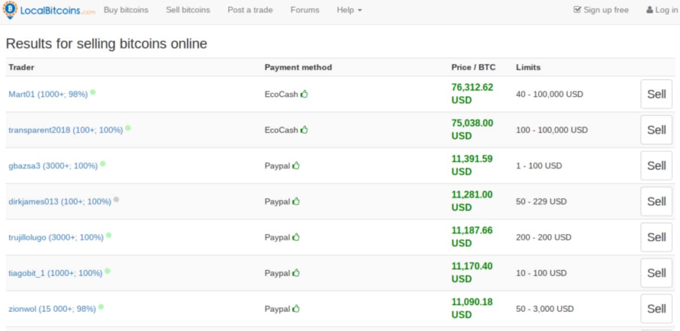Image resolution: width=680 pixels, height=331 pixels.
Task: Click Sell button for the 75,038.00 USD offer
Action: tap(656, 130)
